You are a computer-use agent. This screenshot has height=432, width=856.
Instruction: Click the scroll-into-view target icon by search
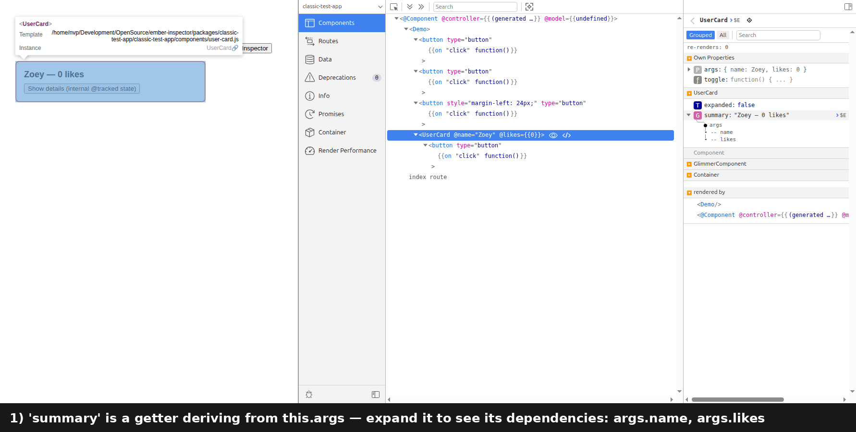point(529,7)
